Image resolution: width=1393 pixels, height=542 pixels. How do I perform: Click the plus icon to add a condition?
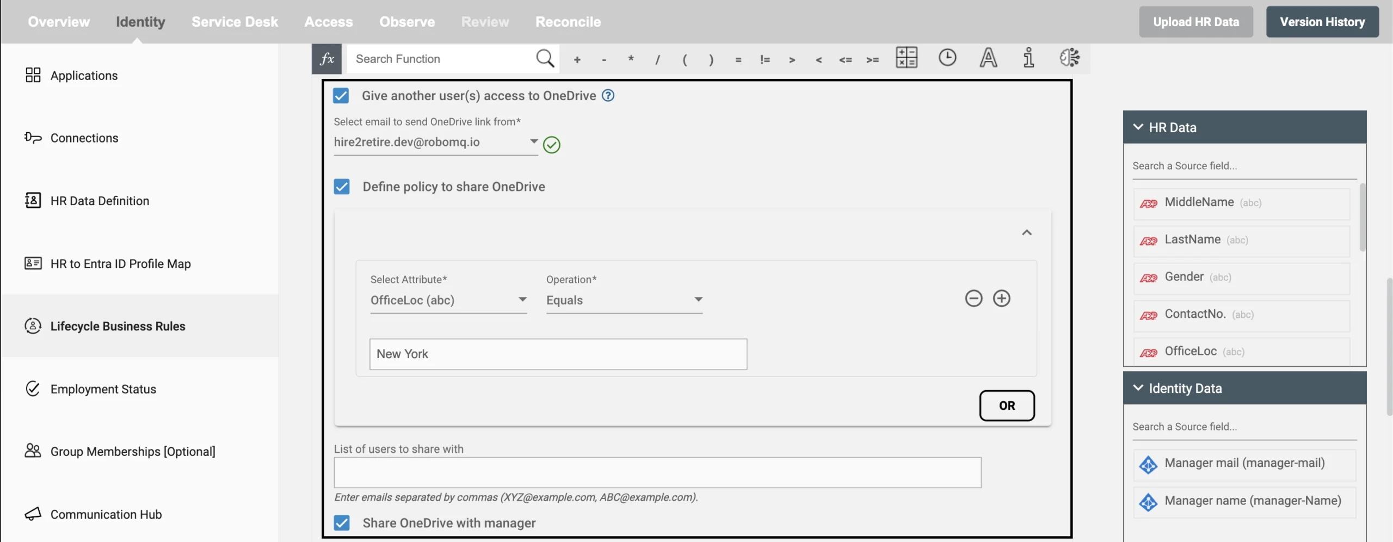pos(1002,298)
